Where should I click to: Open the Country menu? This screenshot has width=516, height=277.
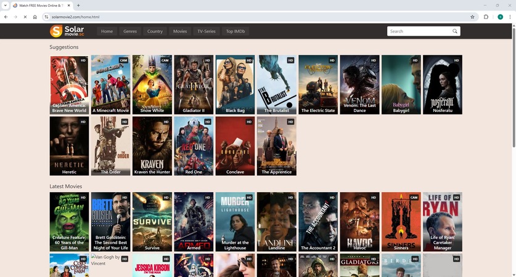(155, 31)
